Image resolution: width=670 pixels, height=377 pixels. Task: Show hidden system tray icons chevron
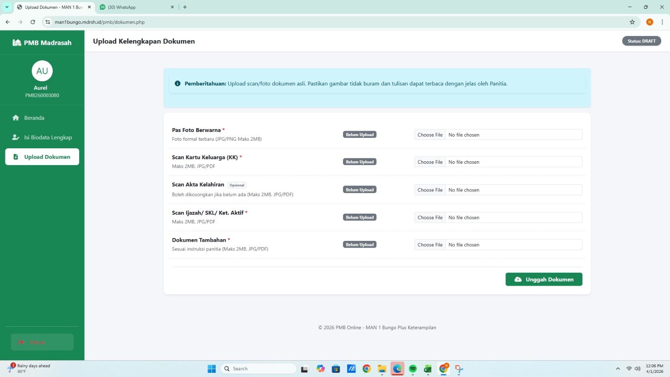pyautogui.click(x=618, y=369)
